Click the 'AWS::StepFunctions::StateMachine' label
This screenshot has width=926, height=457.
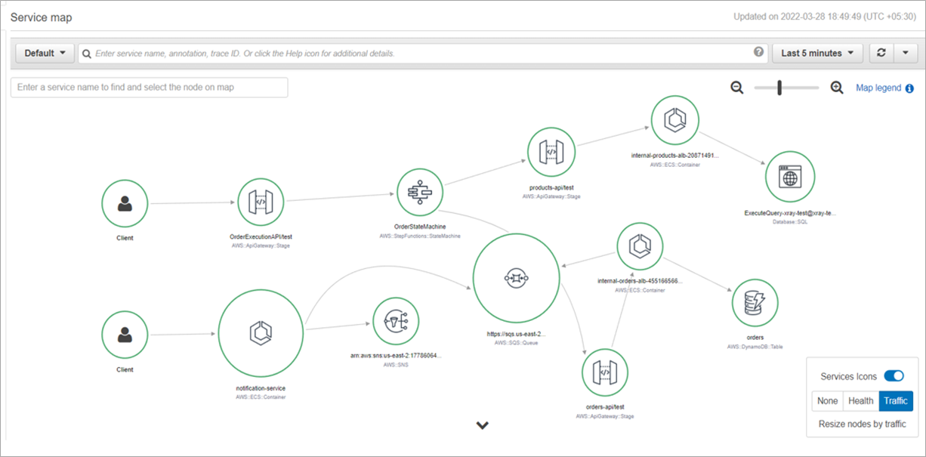tap(419, 236)
